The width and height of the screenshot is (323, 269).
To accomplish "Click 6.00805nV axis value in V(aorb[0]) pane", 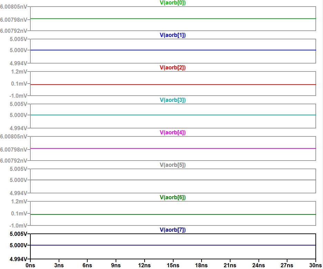I will pyautogui.click(x=13, y=7).
